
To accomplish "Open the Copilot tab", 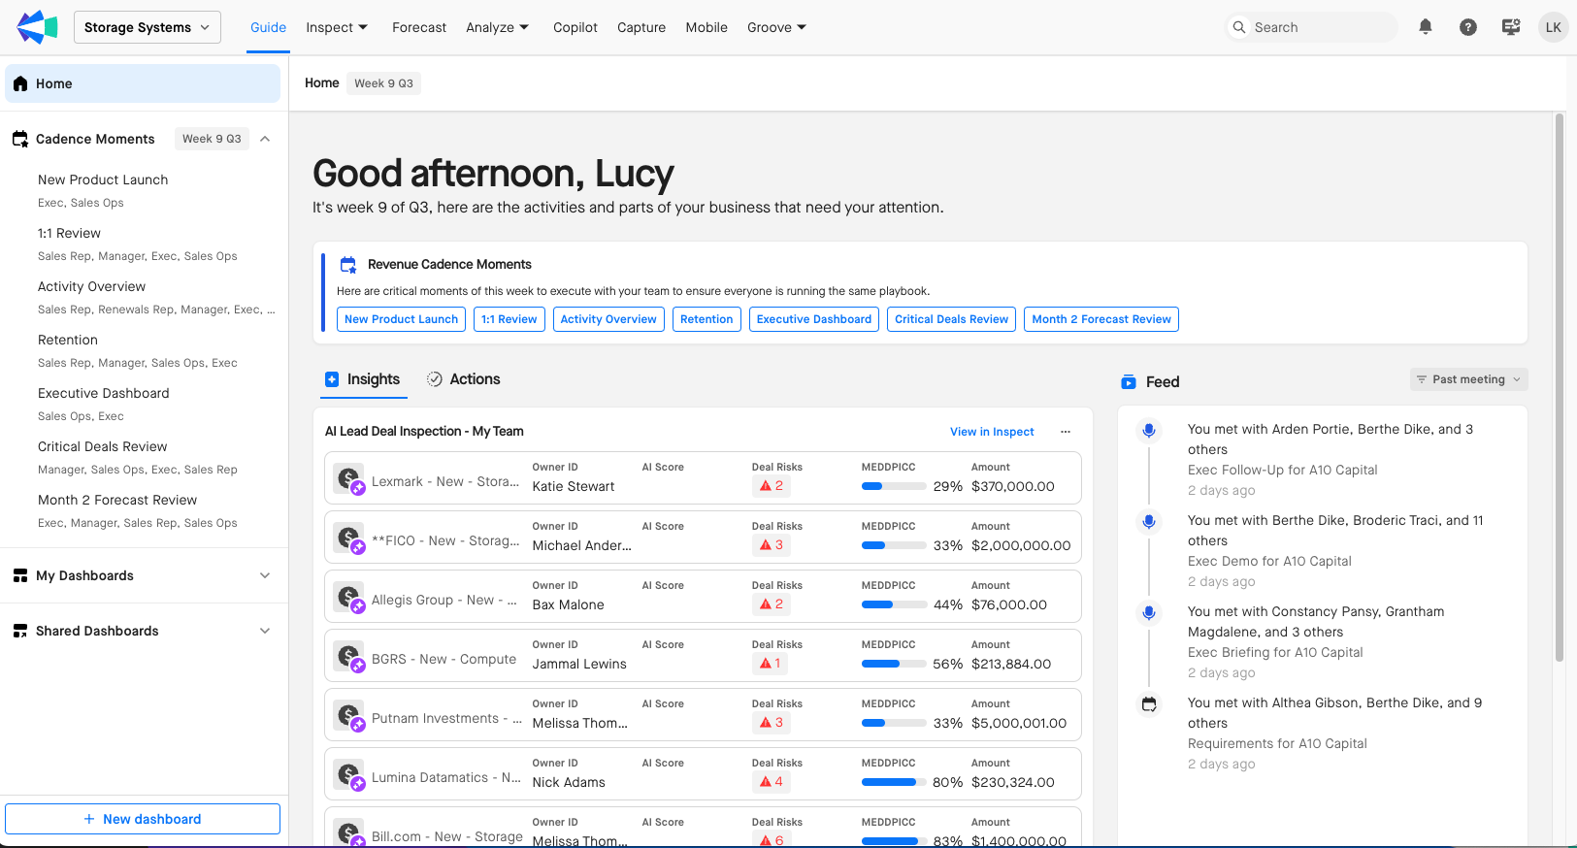I will pyautogui.click(x=575, y=27).
